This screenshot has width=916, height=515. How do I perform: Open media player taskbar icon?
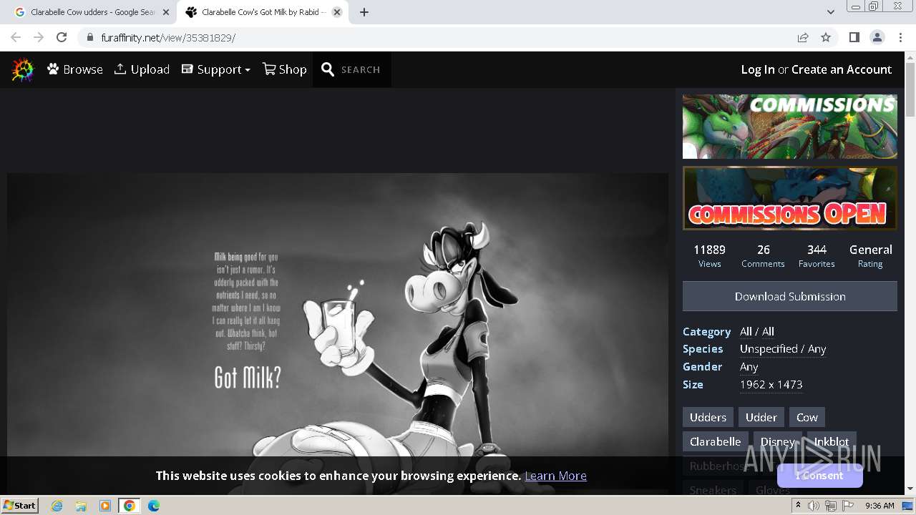pos(105,506)
